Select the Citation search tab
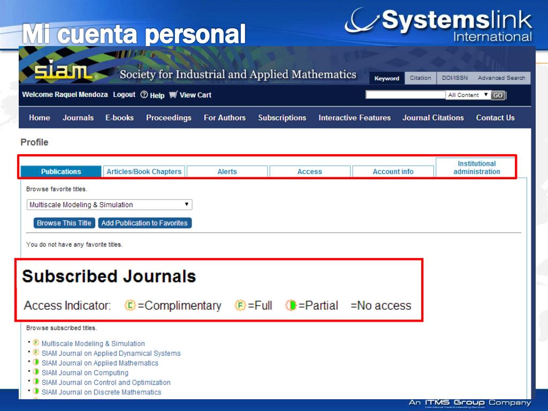 click(x=421, y=78)
